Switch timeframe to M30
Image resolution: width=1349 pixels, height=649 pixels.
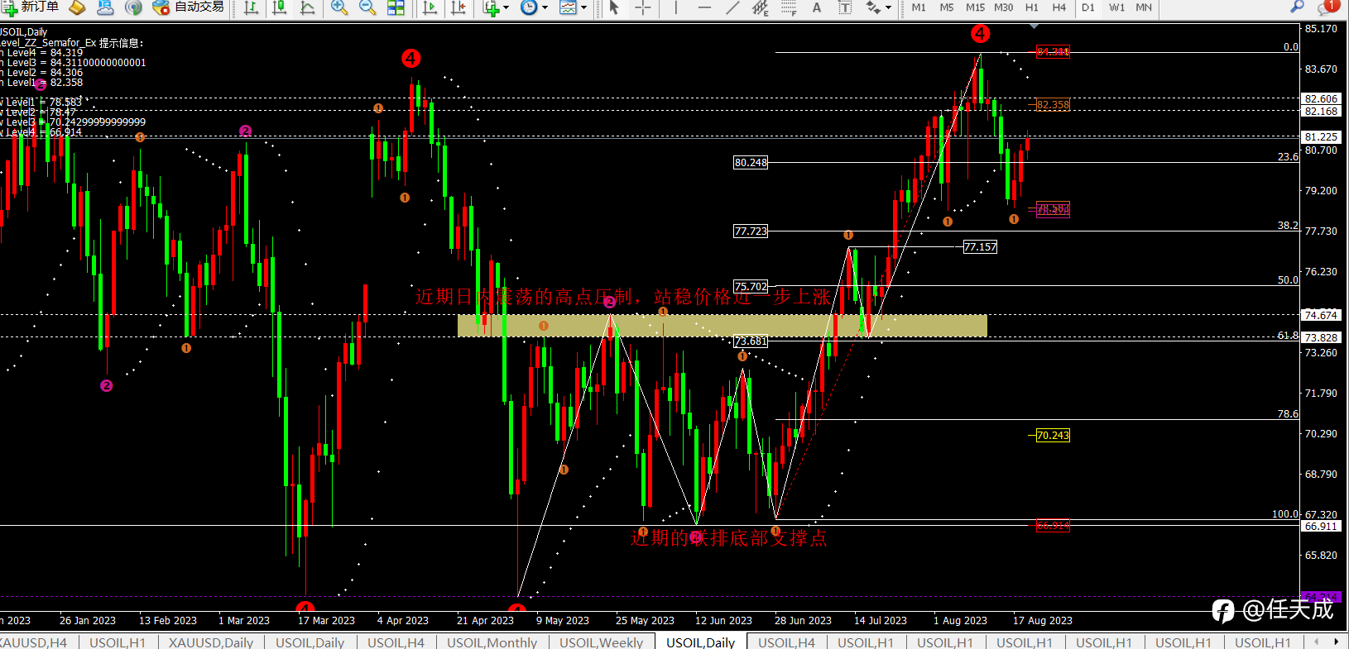[x=1003, y=7]
